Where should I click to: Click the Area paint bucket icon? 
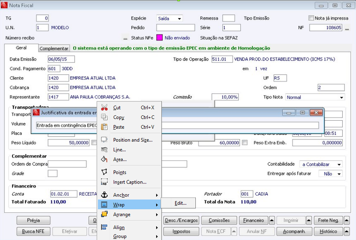point(104,159)
